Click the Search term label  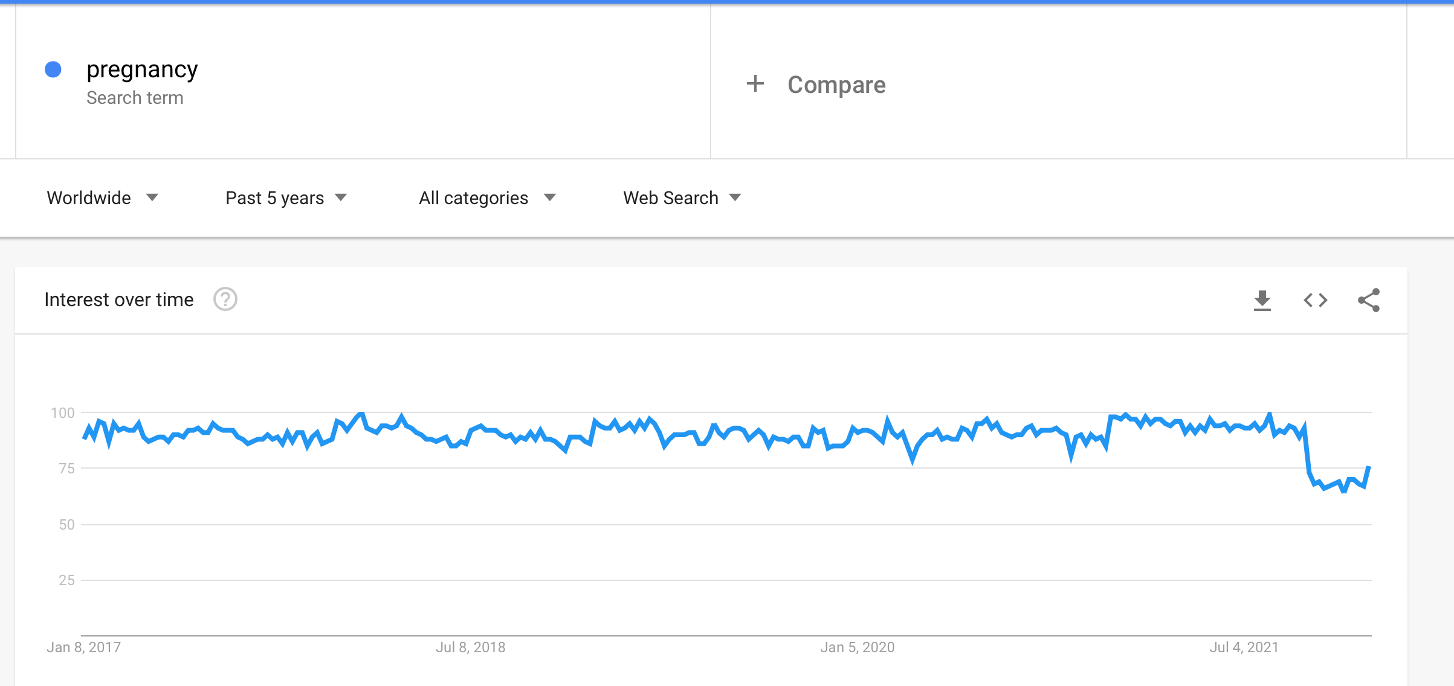click(x=135, y=98)
